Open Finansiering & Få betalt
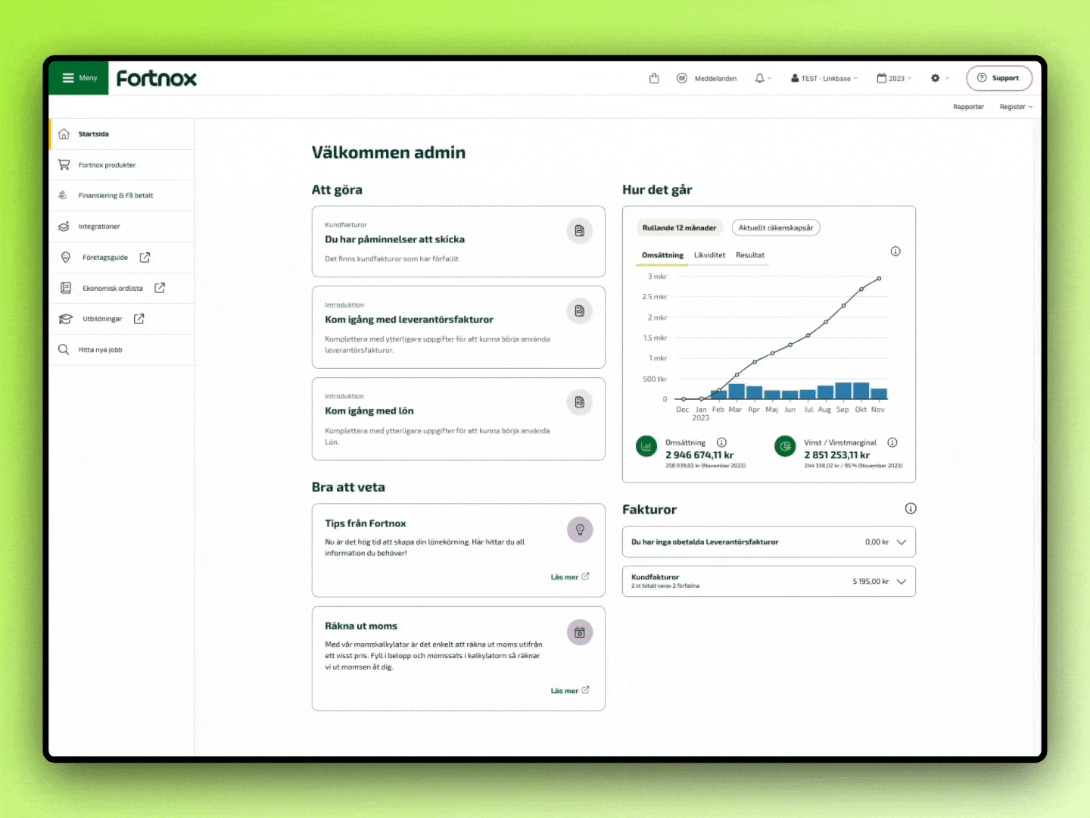The width and height of the screenshot is (1090, 818). [x=121, y=195]
